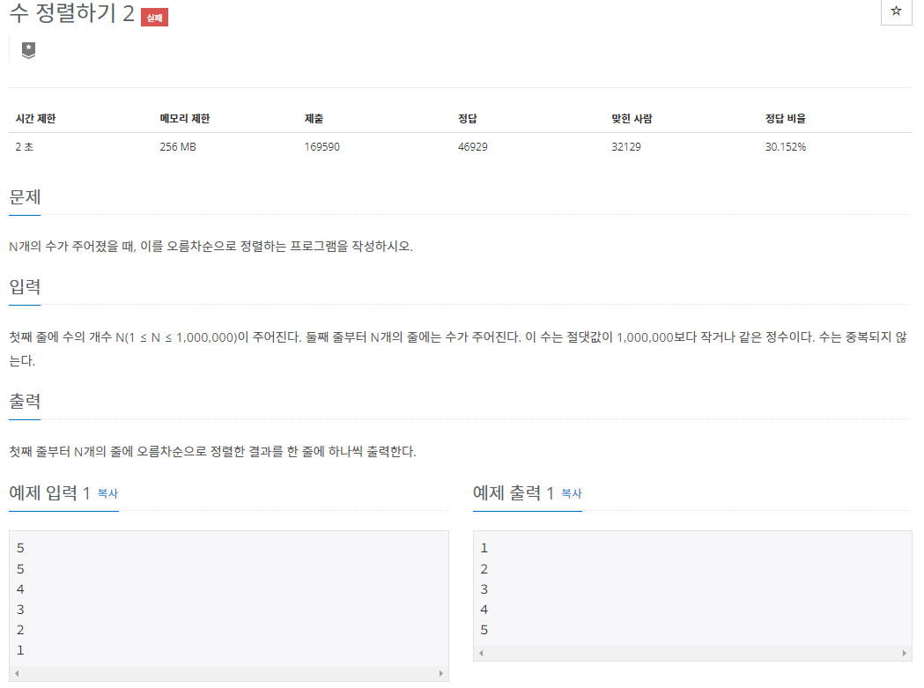
Task: Click the 시간 제한 column header
Action: [x=35, y=119]
